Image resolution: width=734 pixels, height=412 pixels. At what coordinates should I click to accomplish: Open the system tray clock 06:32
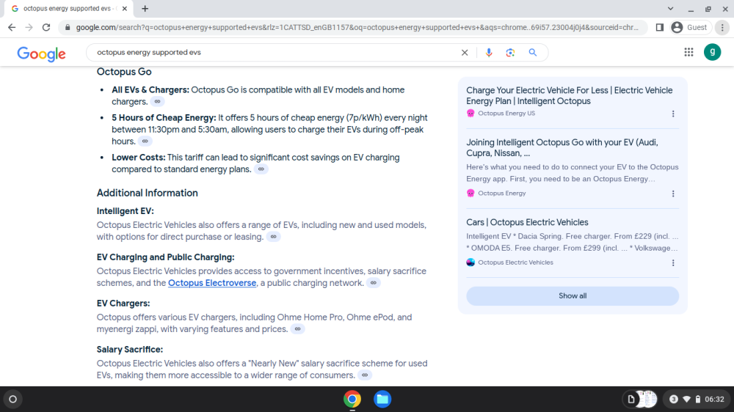tap(714, 400)
